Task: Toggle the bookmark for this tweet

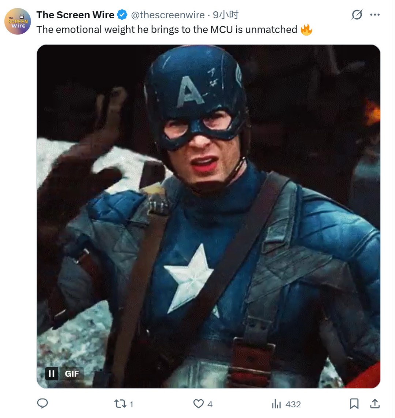Action: (354, 404)
